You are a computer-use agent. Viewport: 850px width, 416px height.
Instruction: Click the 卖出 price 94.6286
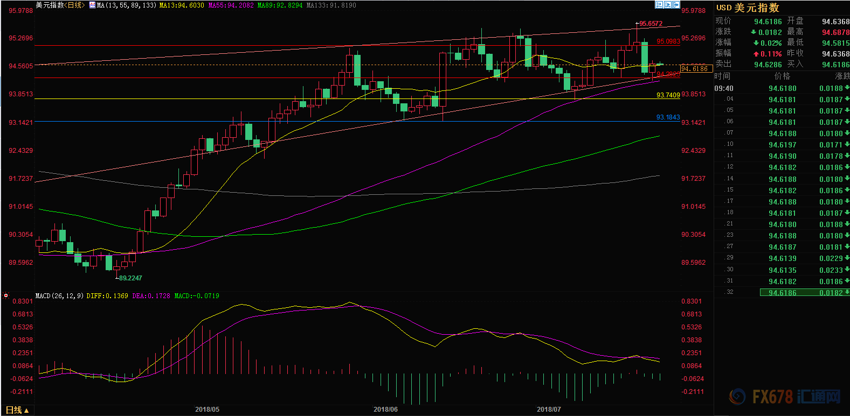(768, 65)
